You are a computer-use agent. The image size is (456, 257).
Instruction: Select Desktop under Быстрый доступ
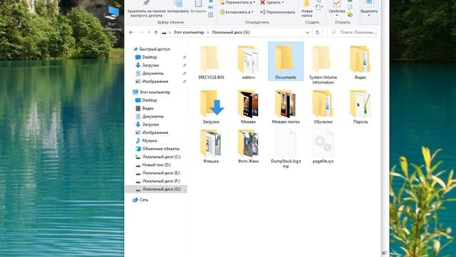coord(150,57)
